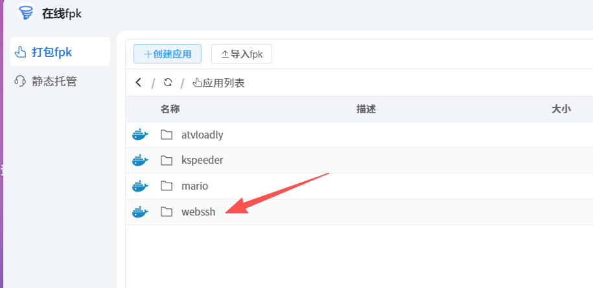Open the atvloadly app entry
Screen dimensions: 593x288
coord(202,135)
